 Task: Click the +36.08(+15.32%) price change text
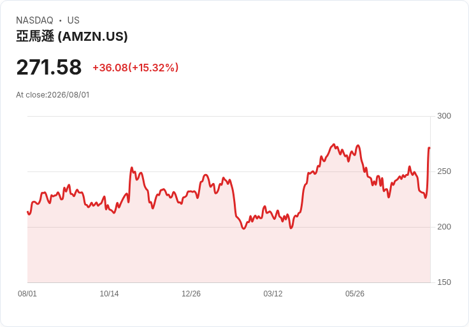(x=136, y=68)
